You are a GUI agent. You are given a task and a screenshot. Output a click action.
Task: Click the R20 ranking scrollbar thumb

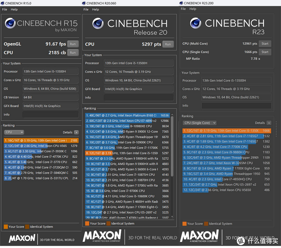point(172,146)
